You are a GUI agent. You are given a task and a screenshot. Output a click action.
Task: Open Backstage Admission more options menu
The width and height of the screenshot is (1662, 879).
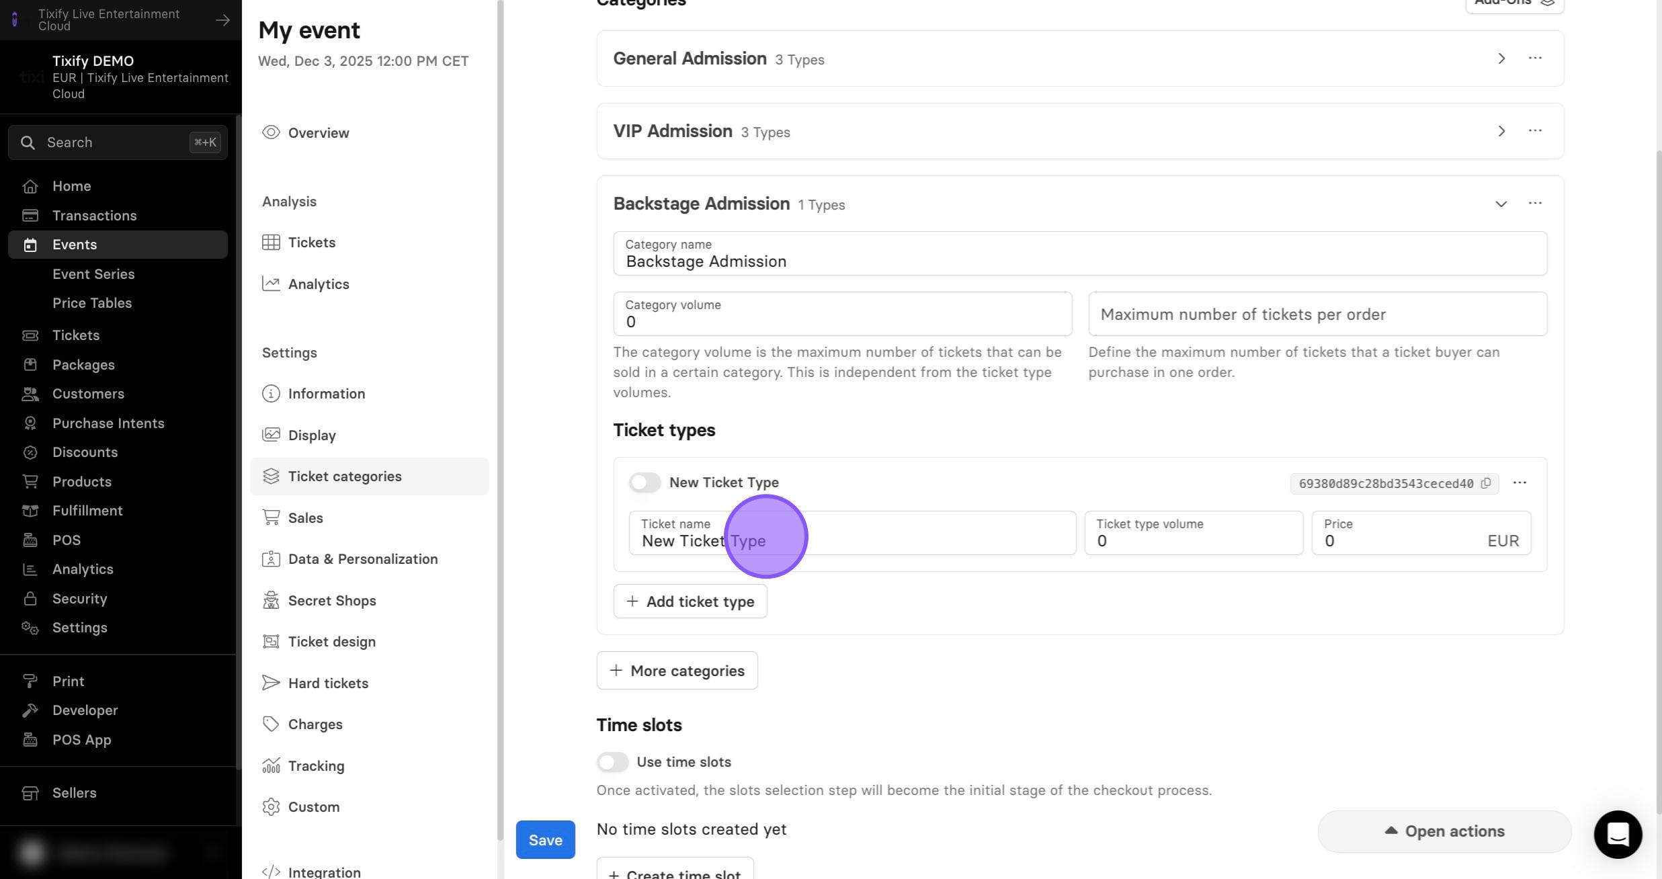(x=1535, y=203)
